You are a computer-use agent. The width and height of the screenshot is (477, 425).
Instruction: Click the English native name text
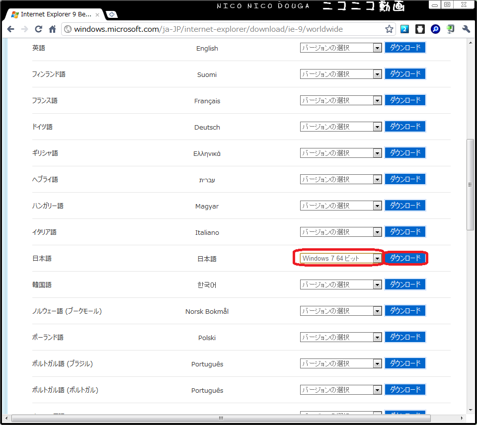207,48
